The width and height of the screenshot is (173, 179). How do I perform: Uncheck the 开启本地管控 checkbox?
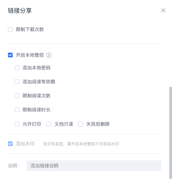click(x=10, y=55)
